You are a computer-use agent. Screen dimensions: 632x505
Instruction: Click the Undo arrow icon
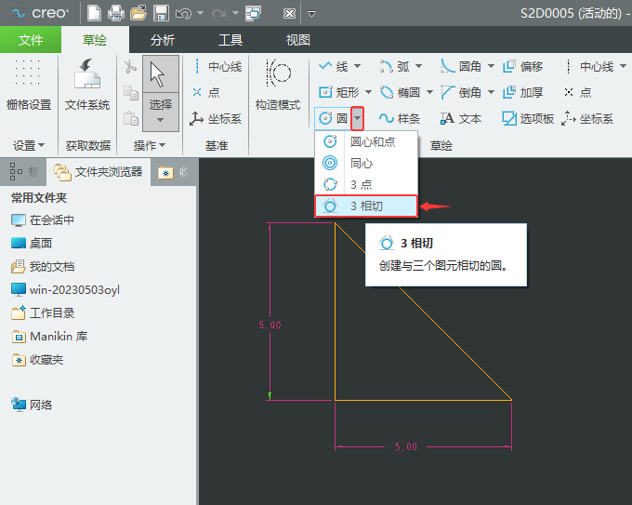click(183, 14)
